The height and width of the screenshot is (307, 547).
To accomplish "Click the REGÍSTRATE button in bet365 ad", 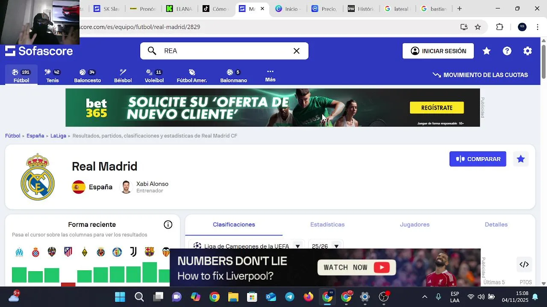I will click(437, 108).
